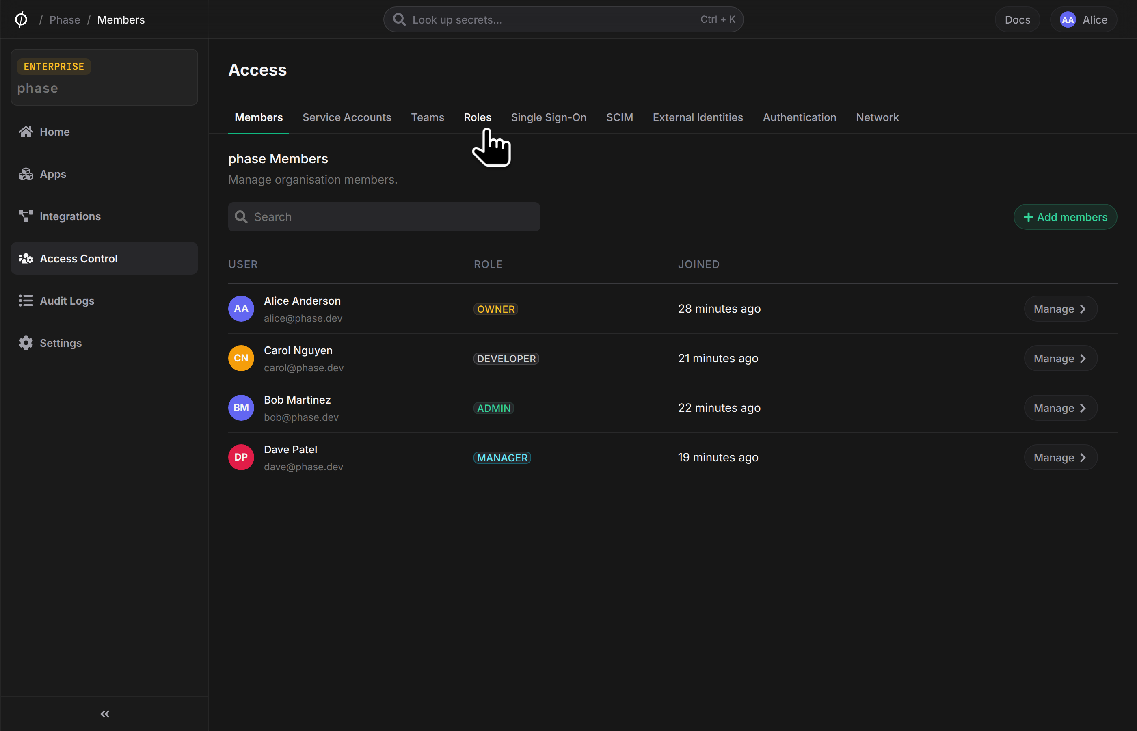
Task: Click dave@phase.dev email text
Action: (303, 467)
